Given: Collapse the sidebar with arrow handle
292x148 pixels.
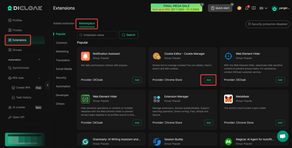Looking at the screenshot, I should (x=48, y=85).
